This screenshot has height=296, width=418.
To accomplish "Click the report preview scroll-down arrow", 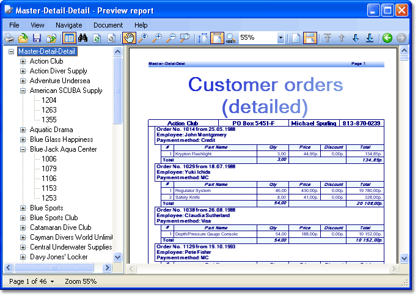I will tap(404, 259).
